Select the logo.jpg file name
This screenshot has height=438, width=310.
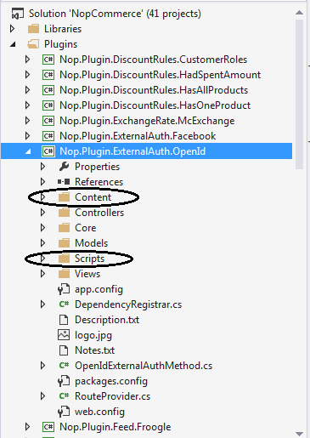click(x=93, y=335)
